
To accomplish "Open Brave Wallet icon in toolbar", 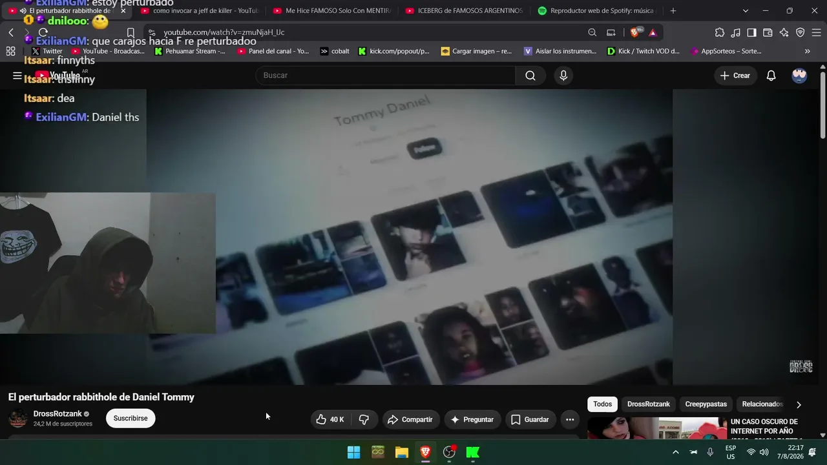I will click(768, 32).
